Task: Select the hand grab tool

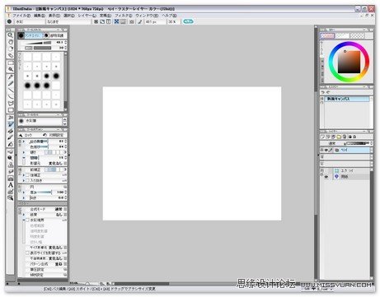Action: tap(10, 42)
